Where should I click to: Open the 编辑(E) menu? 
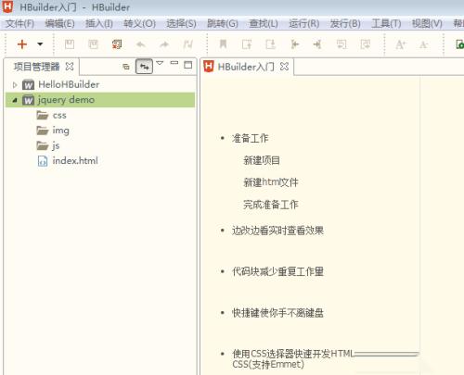tap(59, 23)
